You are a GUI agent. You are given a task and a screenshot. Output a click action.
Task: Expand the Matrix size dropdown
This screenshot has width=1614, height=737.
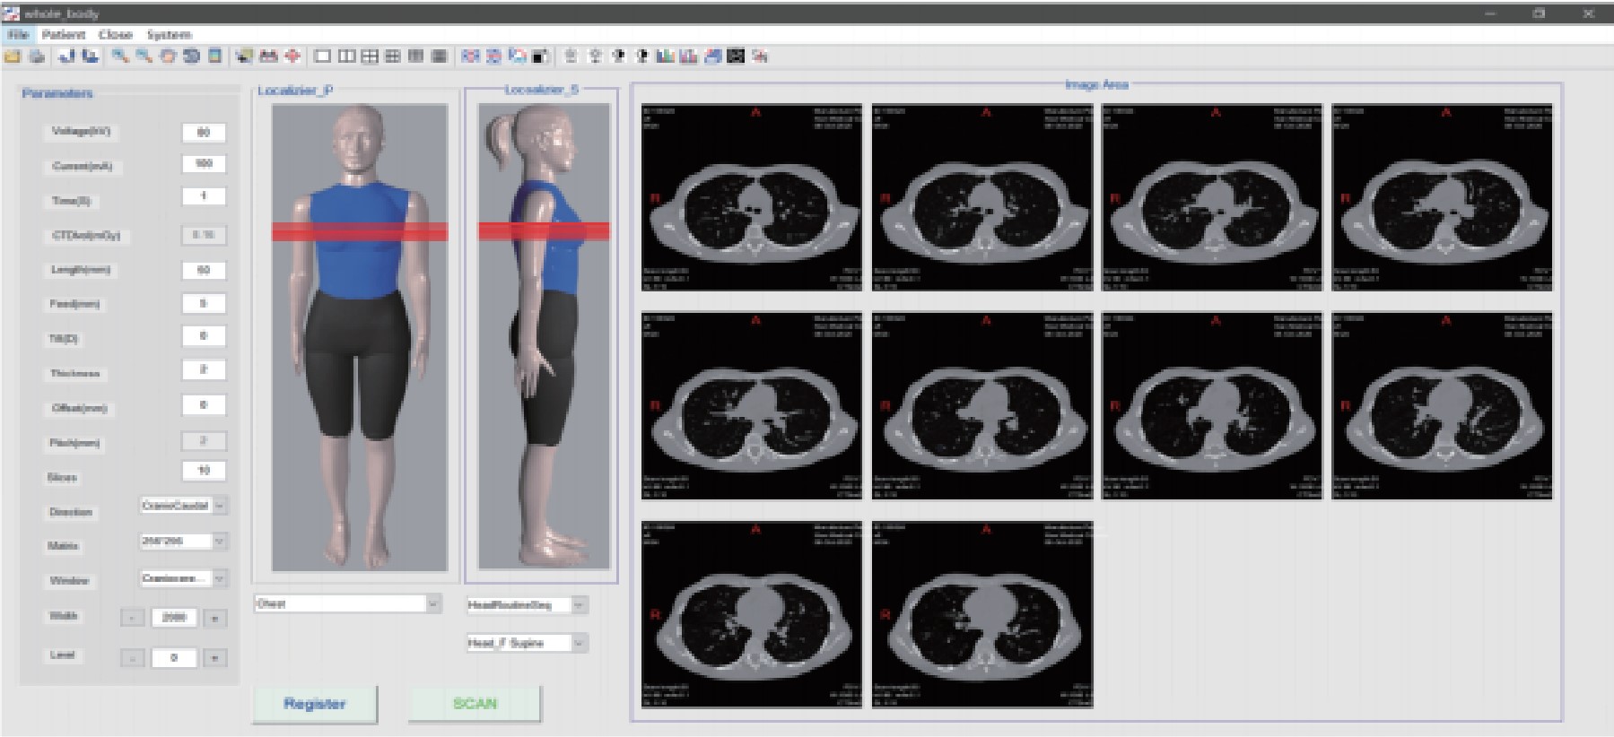click(220, 541)
